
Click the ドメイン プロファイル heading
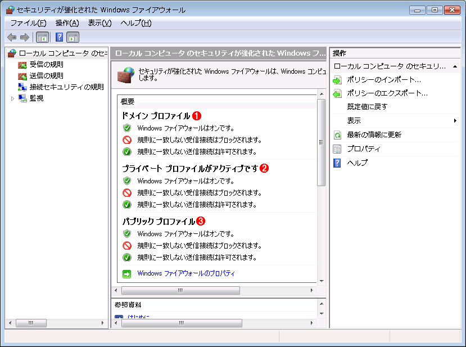[x=156, y=116]
